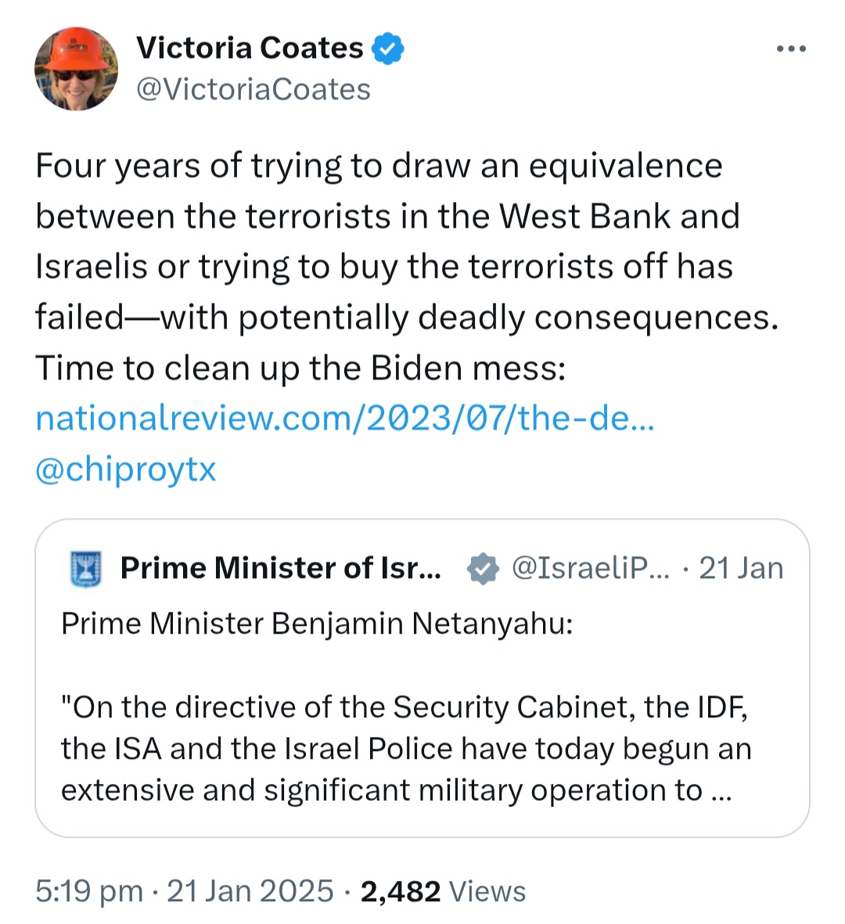This screenshot has width=845, height=924.
Task: Click the "Prime Minister Benjamin Netanyahu:" line
Action: pyautogui.click(x=317, y=624)
